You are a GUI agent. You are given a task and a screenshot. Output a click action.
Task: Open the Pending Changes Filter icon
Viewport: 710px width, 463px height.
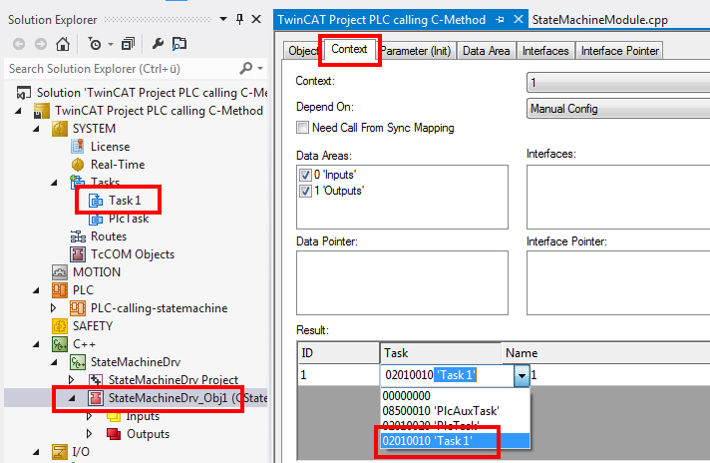pos(95,44)
